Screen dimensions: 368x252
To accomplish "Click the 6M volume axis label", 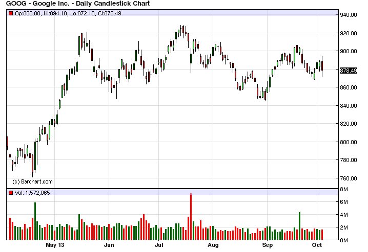I will (x=344, y=202).
